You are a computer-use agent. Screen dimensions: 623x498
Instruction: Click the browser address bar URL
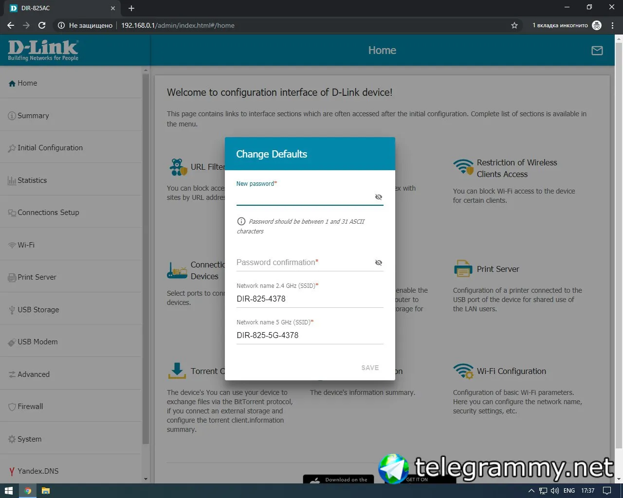pyautogui.click(x=178, y=25)
